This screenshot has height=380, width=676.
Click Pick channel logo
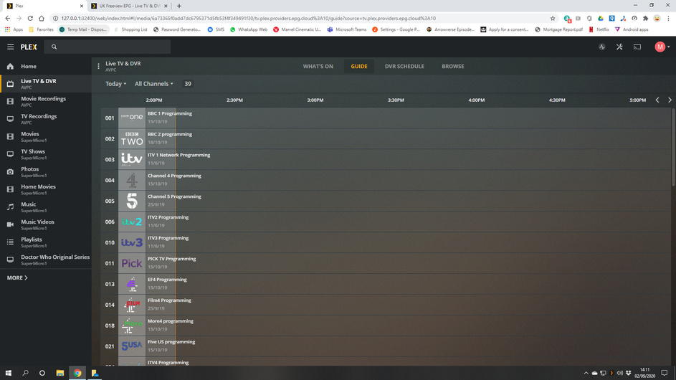pyautogui.click(x=132, y=262)
